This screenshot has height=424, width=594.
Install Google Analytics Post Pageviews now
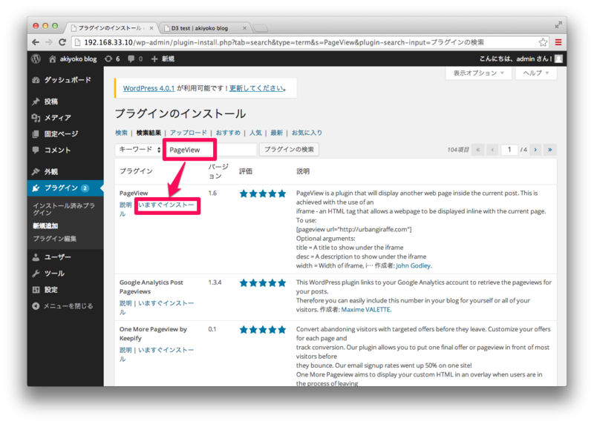pyautogui.click(x=166, y=303)
